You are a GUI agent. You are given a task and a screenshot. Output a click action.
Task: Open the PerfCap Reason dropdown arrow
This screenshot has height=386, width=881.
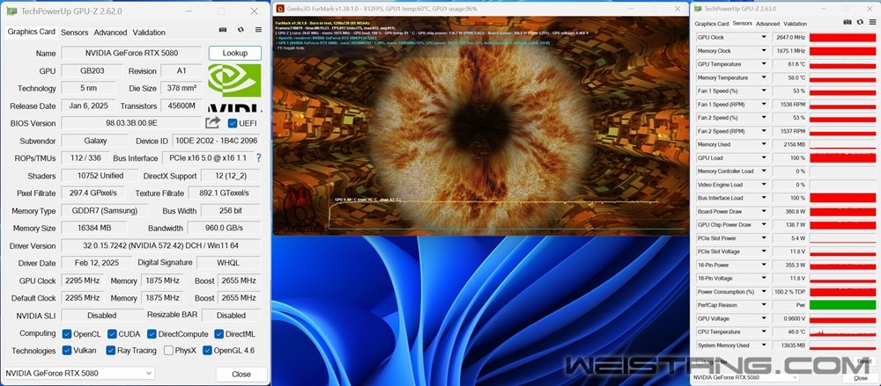pos(763,305)
